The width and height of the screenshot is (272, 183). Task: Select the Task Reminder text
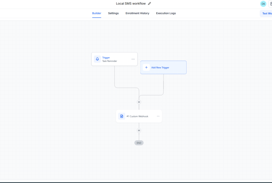tap(109, 61)
